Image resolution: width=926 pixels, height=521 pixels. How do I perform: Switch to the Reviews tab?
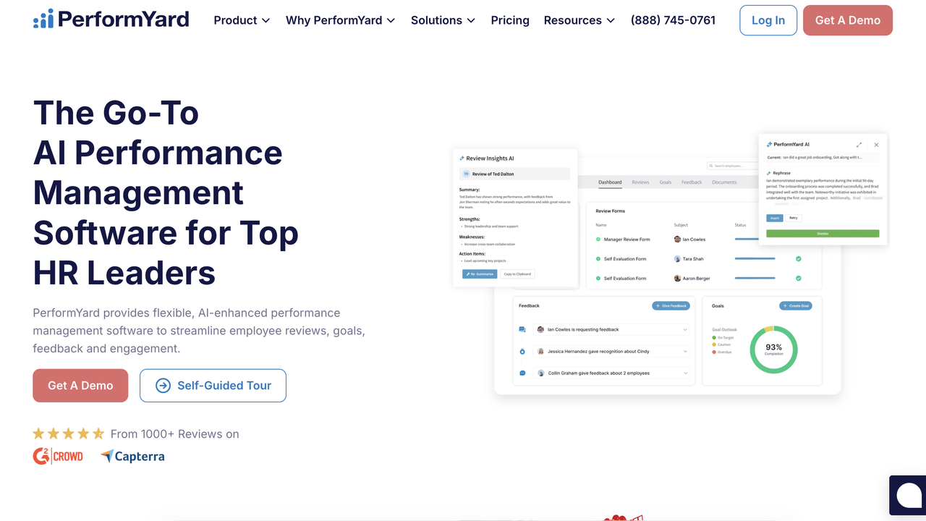[640, 182]
